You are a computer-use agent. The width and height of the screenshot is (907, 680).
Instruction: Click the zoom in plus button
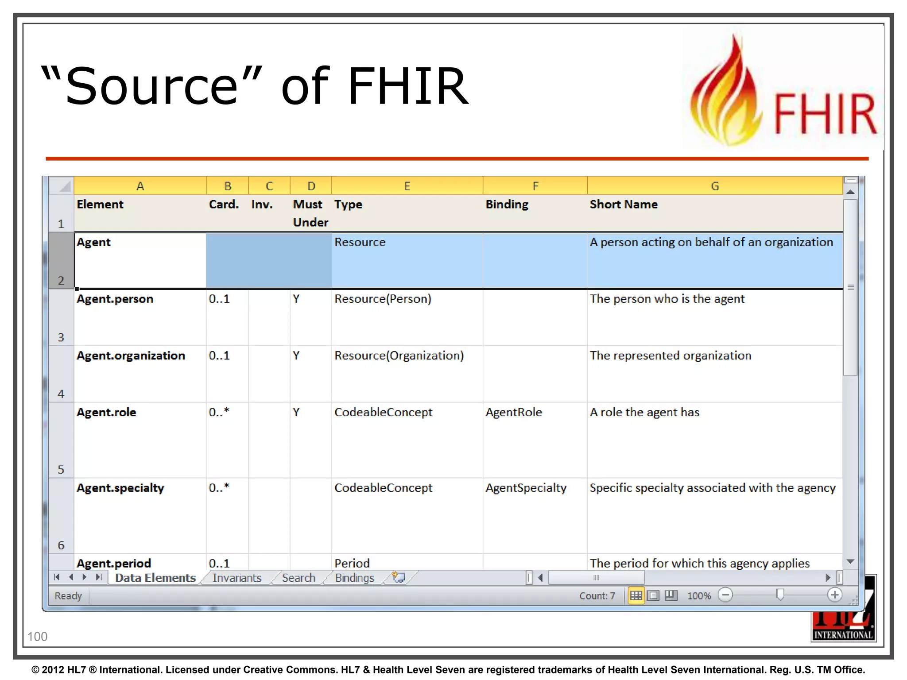coord(835,595)
